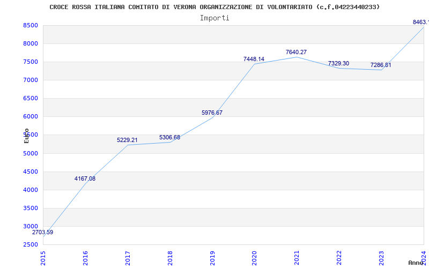
Task: Click the 6000 y-axis tick label
Action: point(31,117)
